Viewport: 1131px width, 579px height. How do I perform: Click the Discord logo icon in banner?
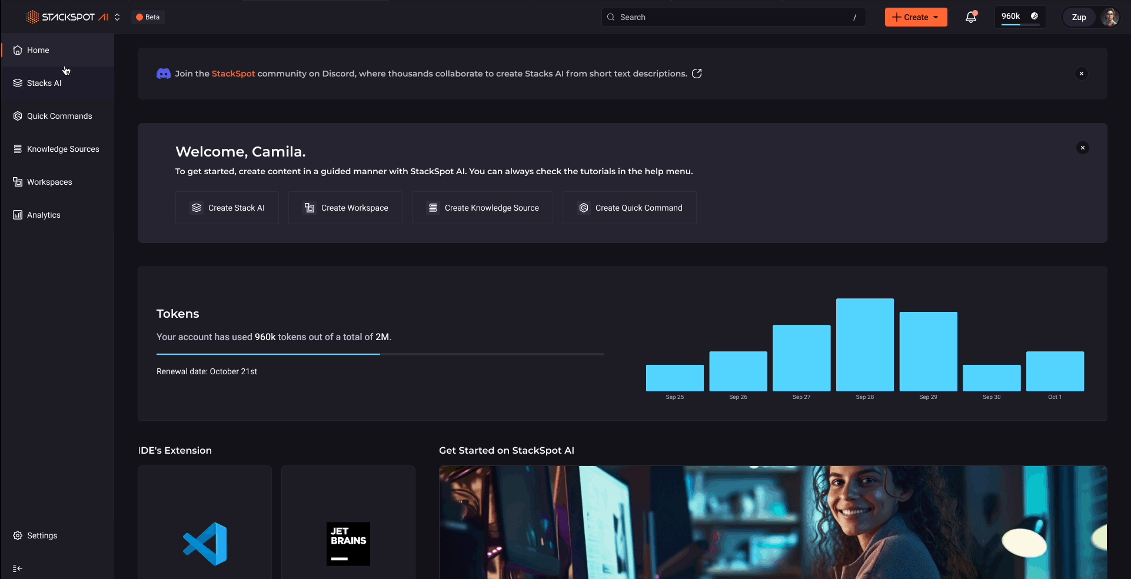pyautogui.click(x=164, y=74)
